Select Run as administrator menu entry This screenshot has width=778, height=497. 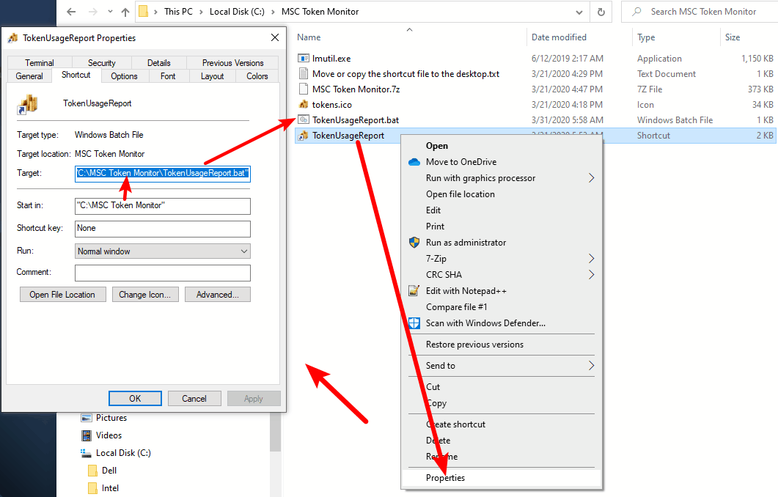466,243
